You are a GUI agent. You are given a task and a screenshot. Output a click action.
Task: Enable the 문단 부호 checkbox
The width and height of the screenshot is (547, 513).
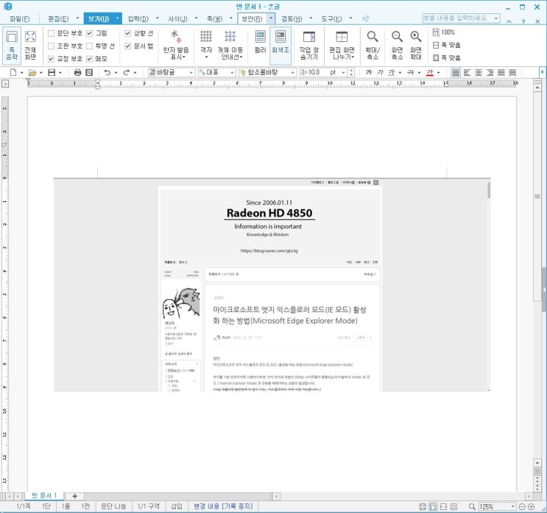pyautogui.click(x=51, y=33)
